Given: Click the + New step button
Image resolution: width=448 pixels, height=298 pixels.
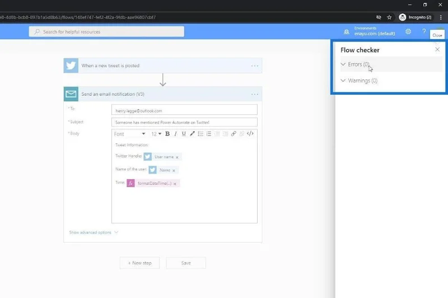Looking at the screenshot, I should pos(139,263).
